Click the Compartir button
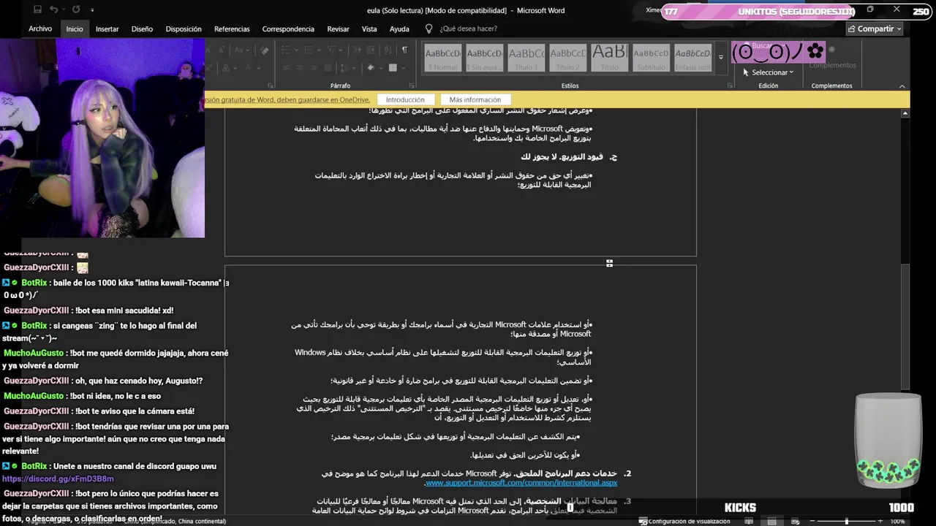 (875, 28)
